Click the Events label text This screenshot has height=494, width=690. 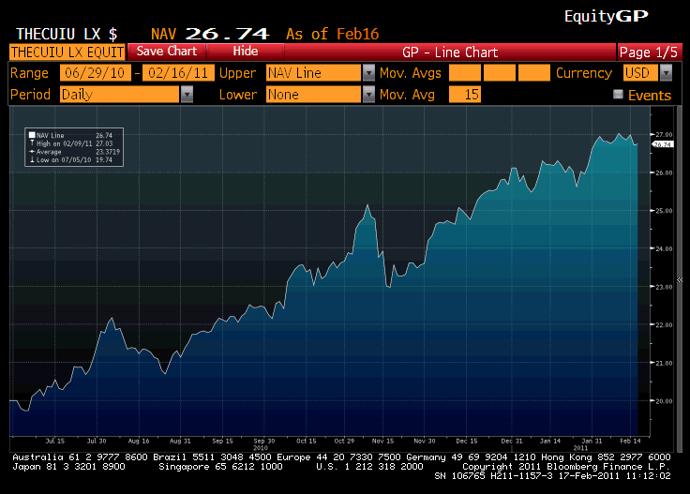(x=650, y=95)
